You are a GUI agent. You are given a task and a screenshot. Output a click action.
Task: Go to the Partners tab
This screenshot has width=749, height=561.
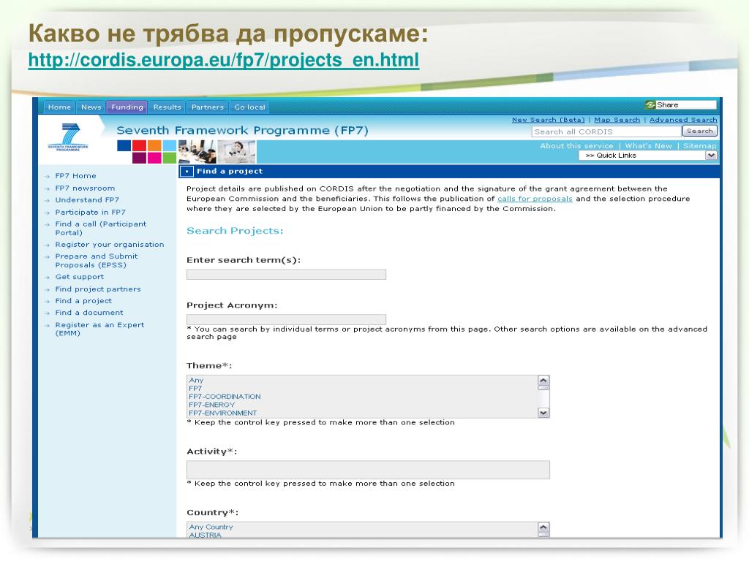(207, 107)
